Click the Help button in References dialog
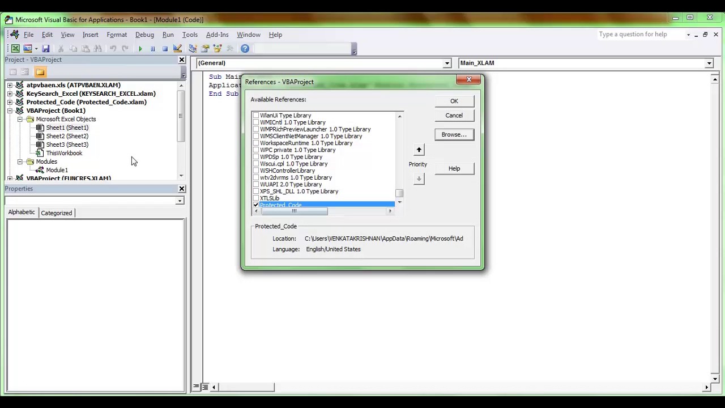The width and height of the screenshot is (725, 408). click(x=454, y=169)
